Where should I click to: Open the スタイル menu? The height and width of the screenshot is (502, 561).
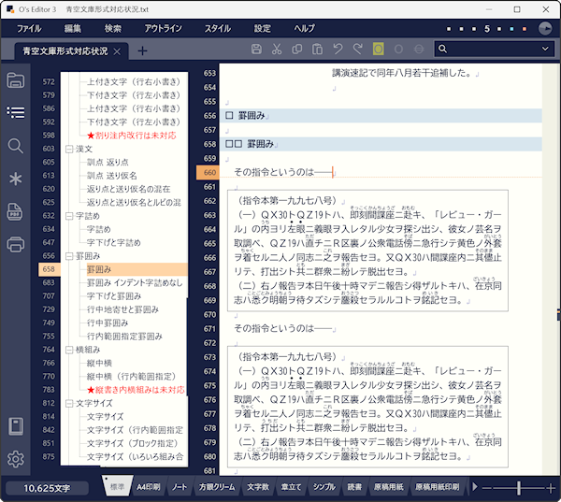(x=217, y=28)
